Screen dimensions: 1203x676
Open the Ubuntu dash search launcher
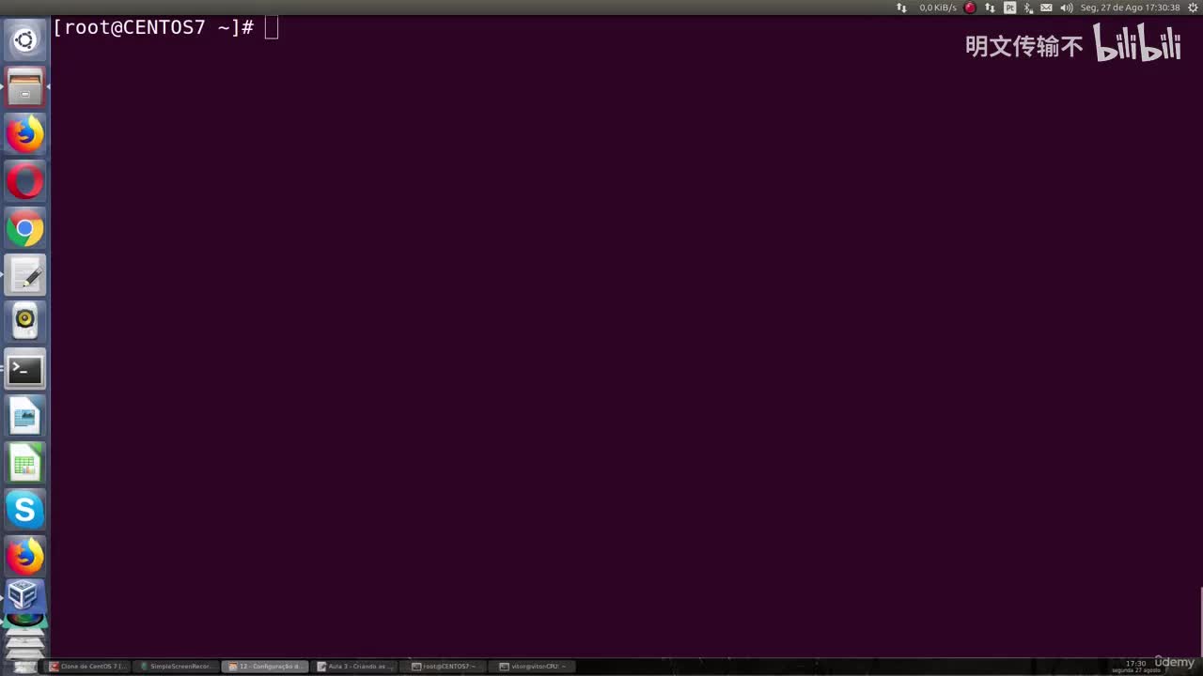coord(24,40)
